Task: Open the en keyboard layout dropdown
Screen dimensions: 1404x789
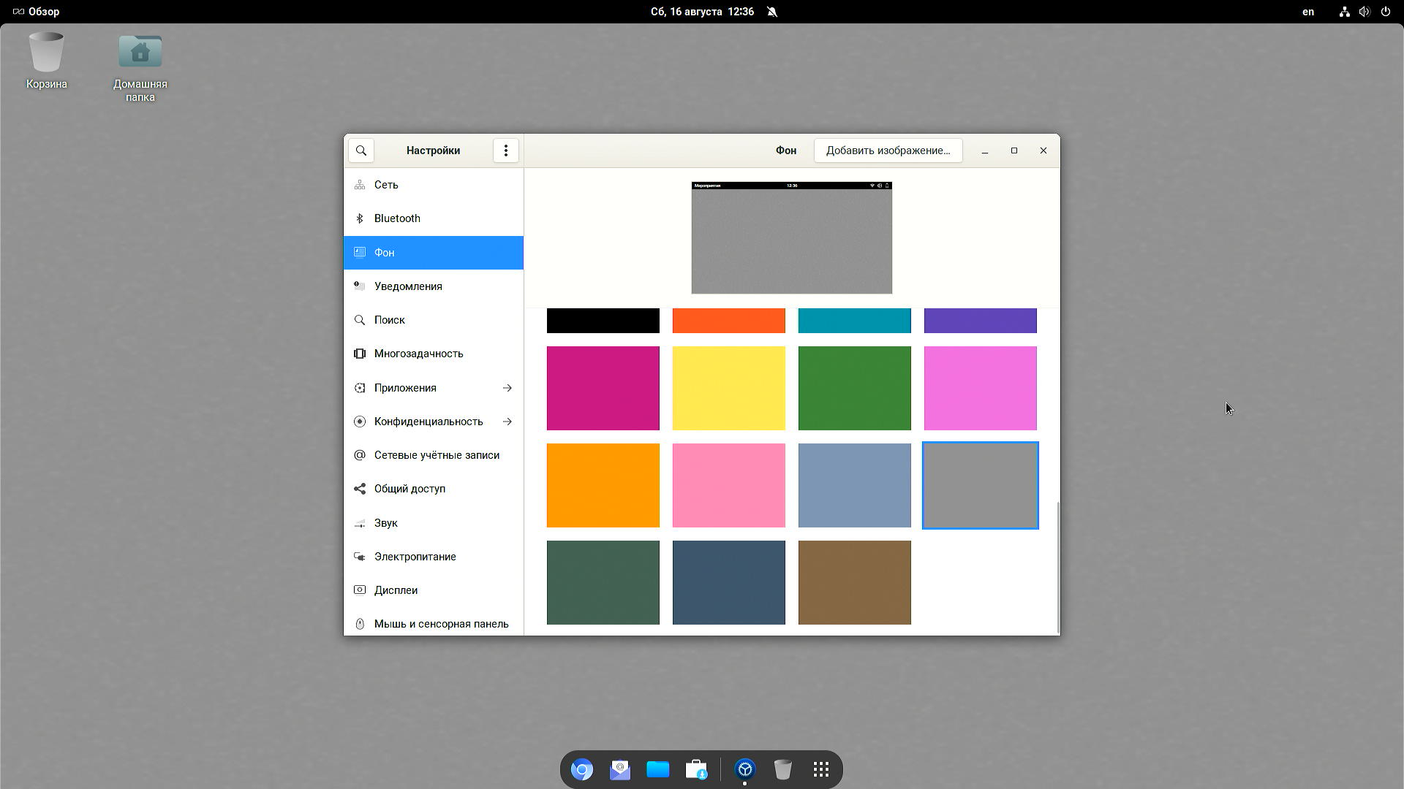Action: pos(1308,12)
